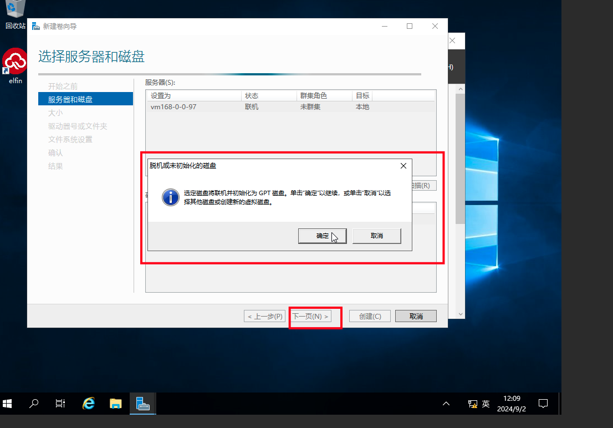Click 创建(C) button in wizard footer
This screenshot has width=613, height=428.
[370, 316]
